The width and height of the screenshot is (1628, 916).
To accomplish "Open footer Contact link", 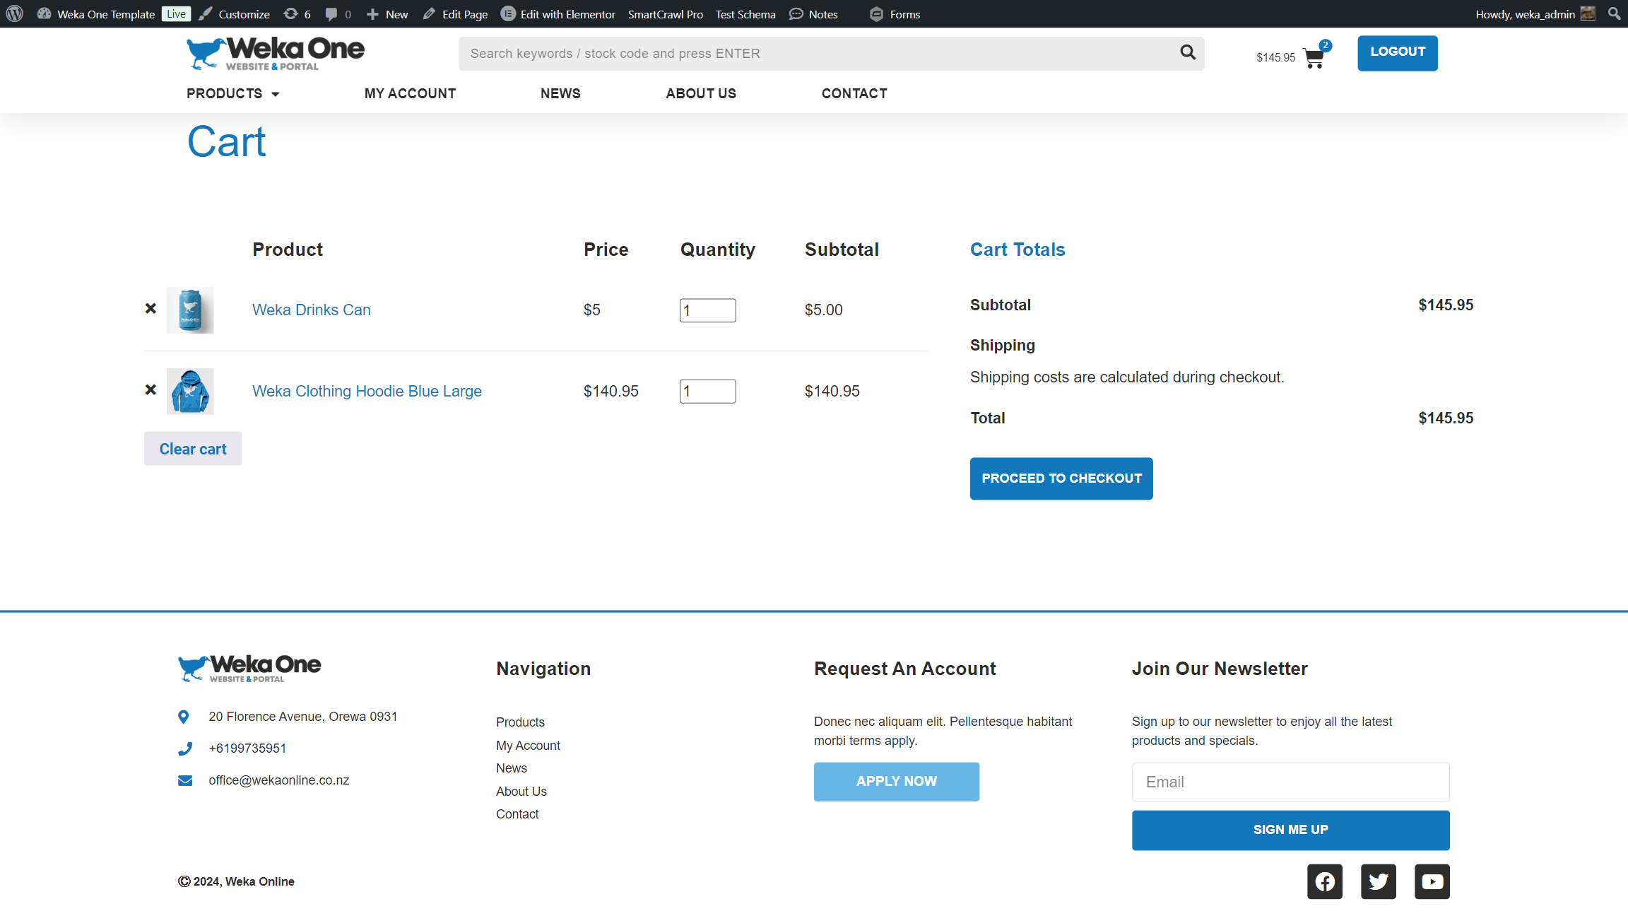I will click(x=517, y=814).
